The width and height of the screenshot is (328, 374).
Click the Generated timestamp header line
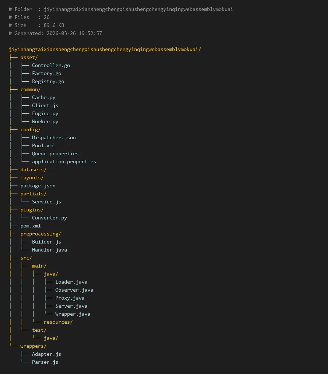pos(55,33)
